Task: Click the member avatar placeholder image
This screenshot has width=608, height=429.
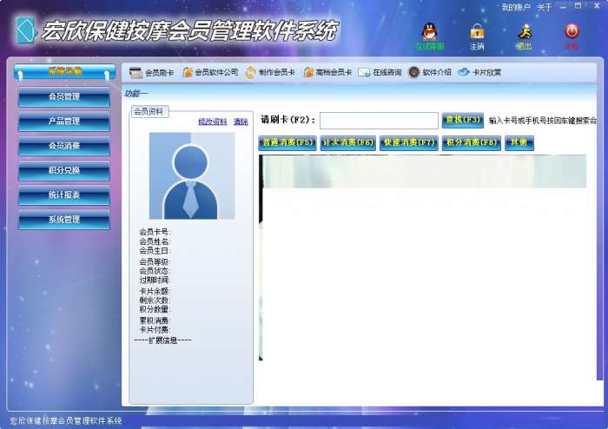Action: tap(192, 175)
